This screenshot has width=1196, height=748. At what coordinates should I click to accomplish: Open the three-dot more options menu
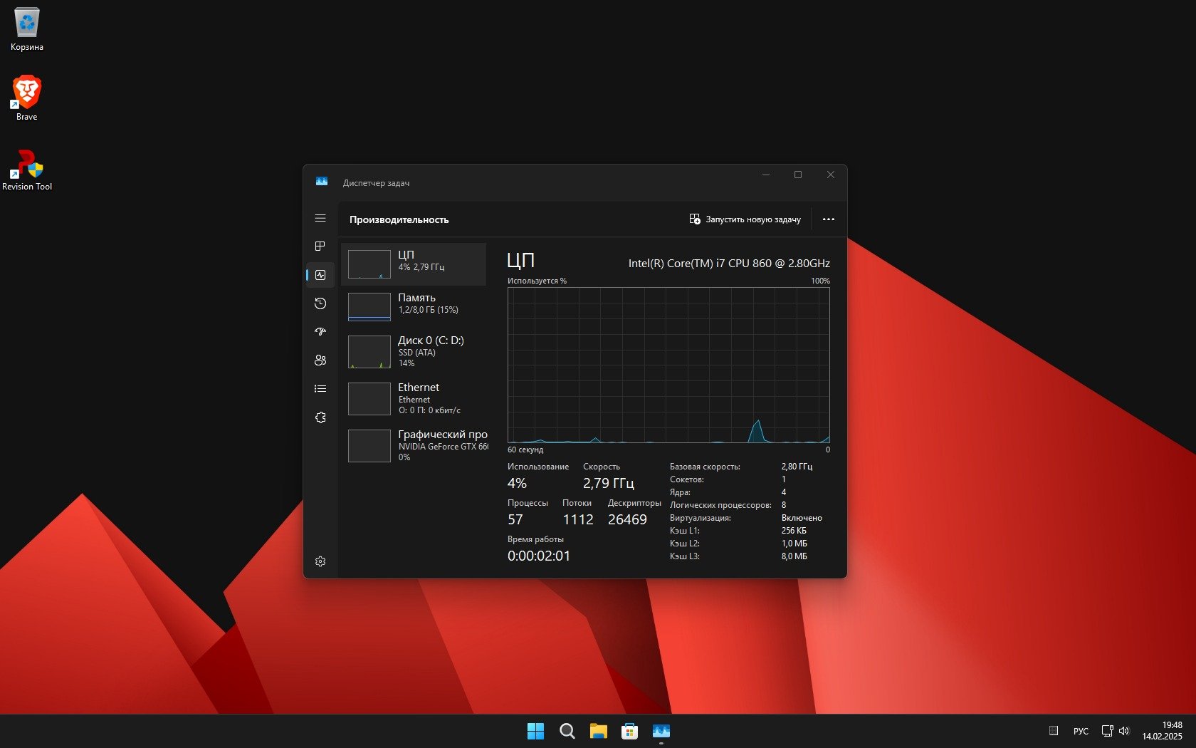point(828,219)
